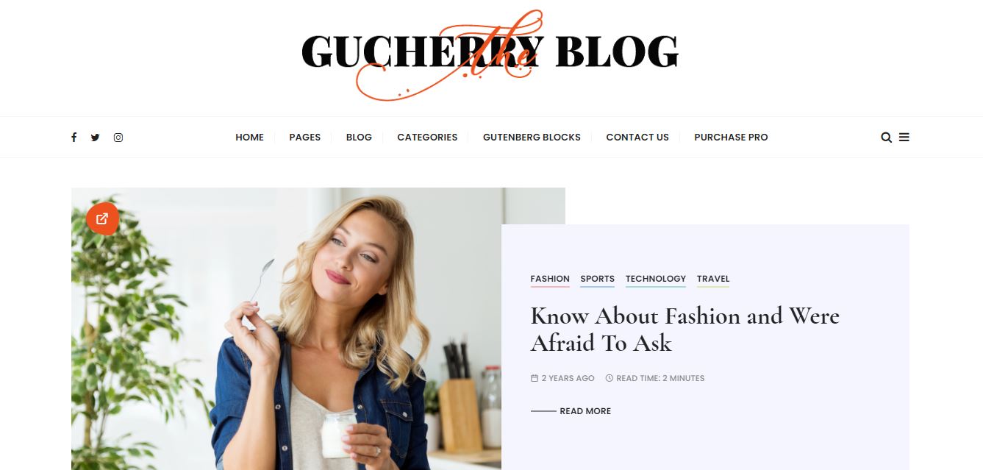The width and height of the screenshot is (983, 470).
Task: Open the Contact Us page
Action: 637,138
